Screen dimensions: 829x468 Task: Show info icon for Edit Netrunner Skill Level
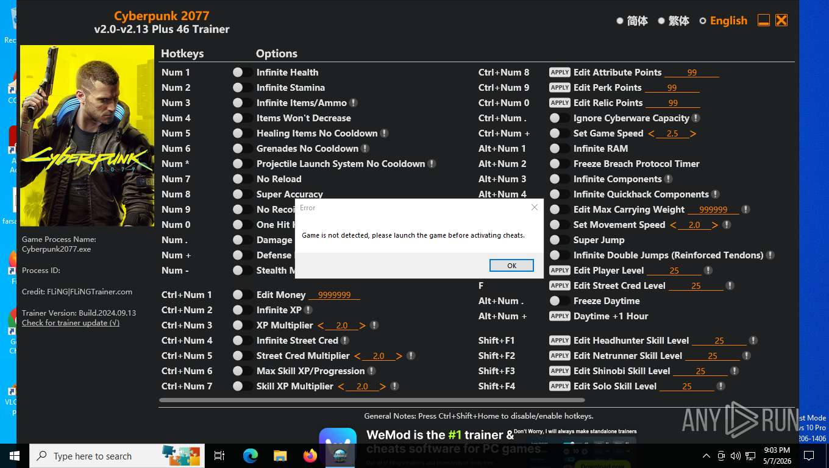(x=746, y=355)
